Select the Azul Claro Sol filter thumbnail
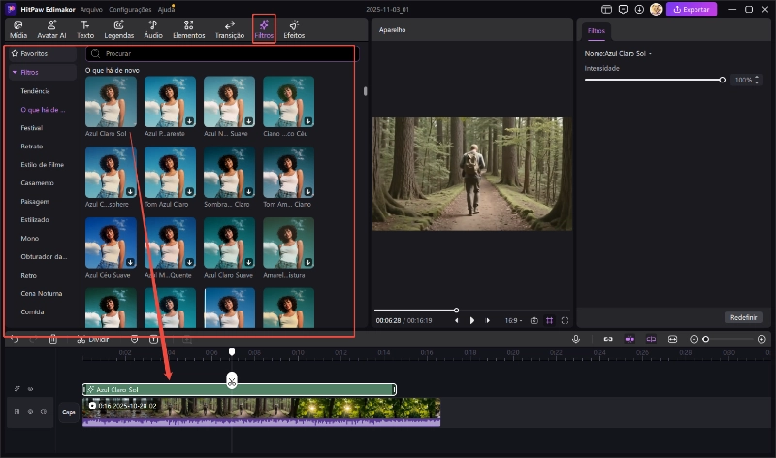This screenshot has height=458, width=776. click(111, 102)
